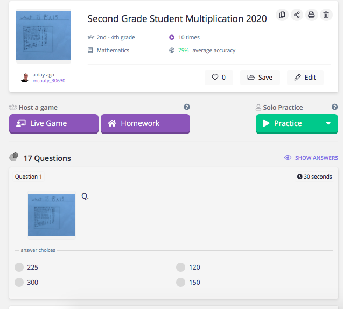
Task: Like the quiz with heart button
Action: click(x=219, y=77)
